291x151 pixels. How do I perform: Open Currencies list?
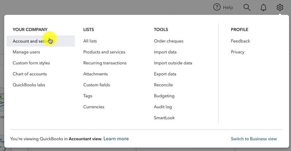tap(94, 107)
